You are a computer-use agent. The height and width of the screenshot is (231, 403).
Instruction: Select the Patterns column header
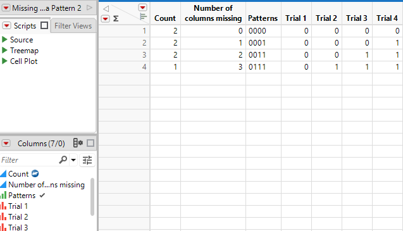(x=263, y=18)
